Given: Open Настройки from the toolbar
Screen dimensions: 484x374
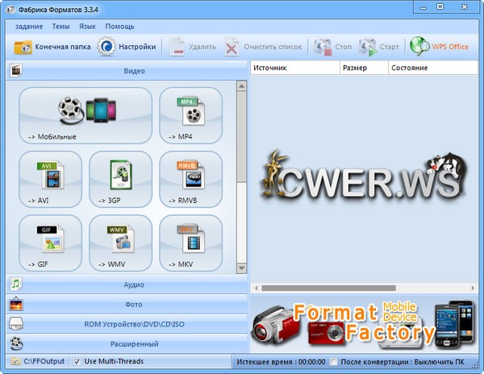Looking at the screenshot, I should (x=127, y=47).
